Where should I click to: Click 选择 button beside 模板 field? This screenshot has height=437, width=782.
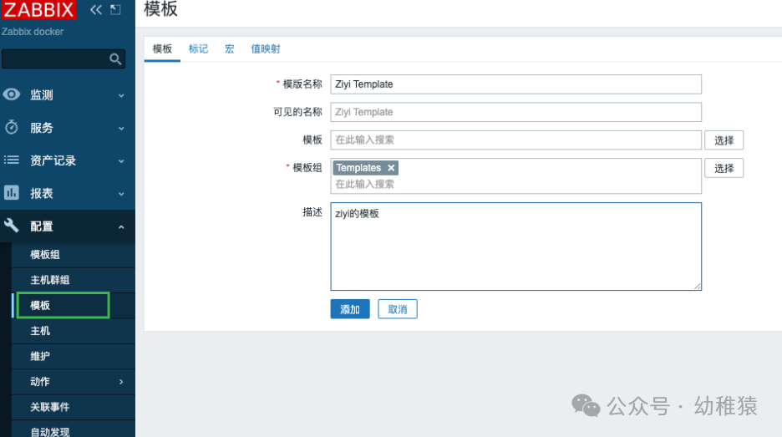724,140
